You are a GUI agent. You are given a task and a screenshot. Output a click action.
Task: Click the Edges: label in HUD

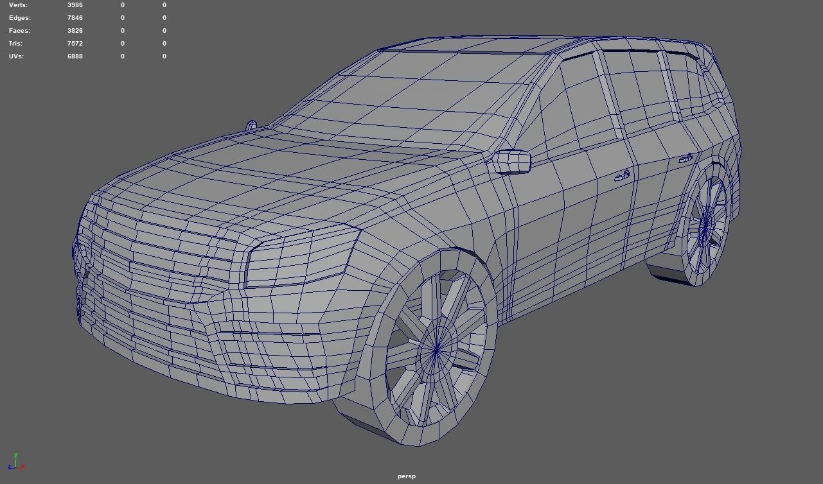20,17
